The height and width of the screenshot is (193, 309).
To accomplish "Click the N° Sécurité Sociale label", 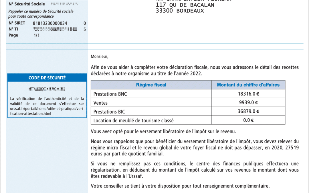I will coord(27,4).
